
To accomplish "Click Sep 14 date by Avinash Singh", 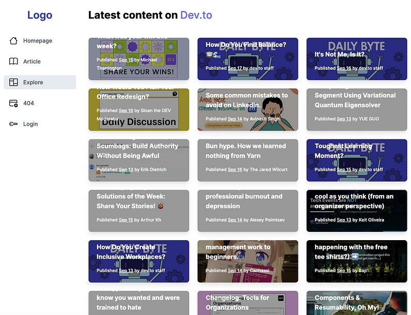I will click(235, 119).
